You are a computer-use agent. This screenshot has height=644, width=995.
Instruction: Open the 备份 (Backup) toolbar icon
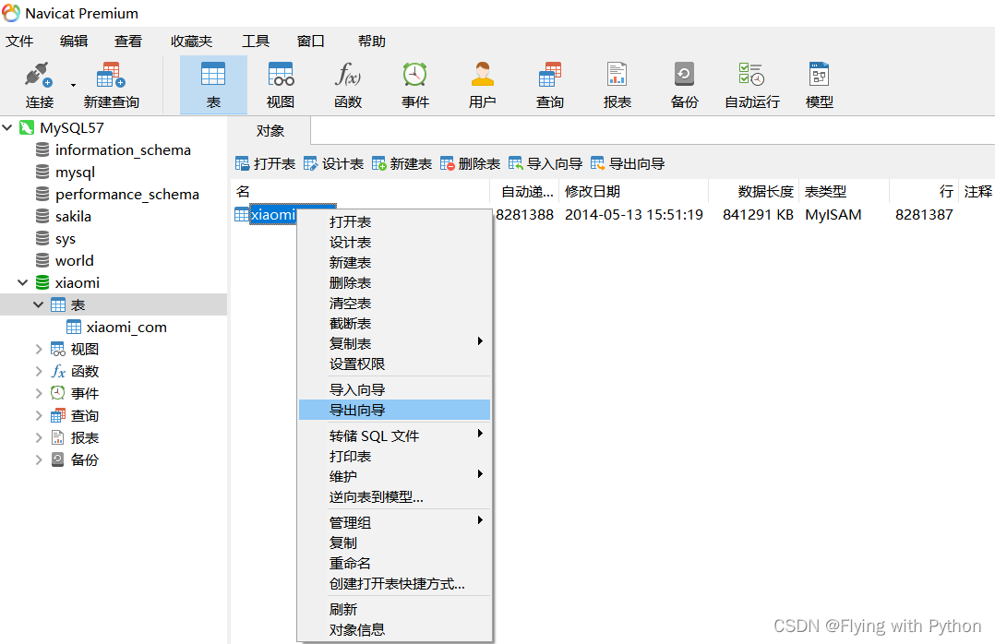684,83
